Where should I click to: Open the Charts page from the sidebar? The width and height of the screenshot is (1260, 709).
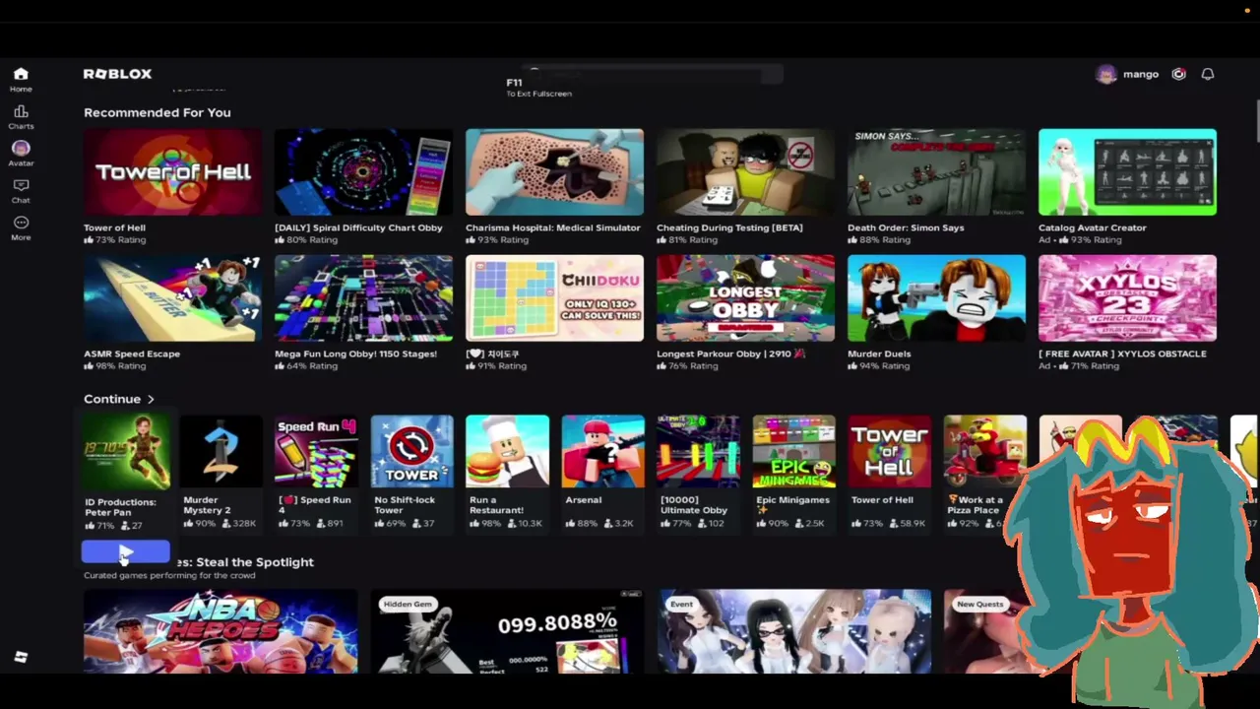[x=21, y=117]
